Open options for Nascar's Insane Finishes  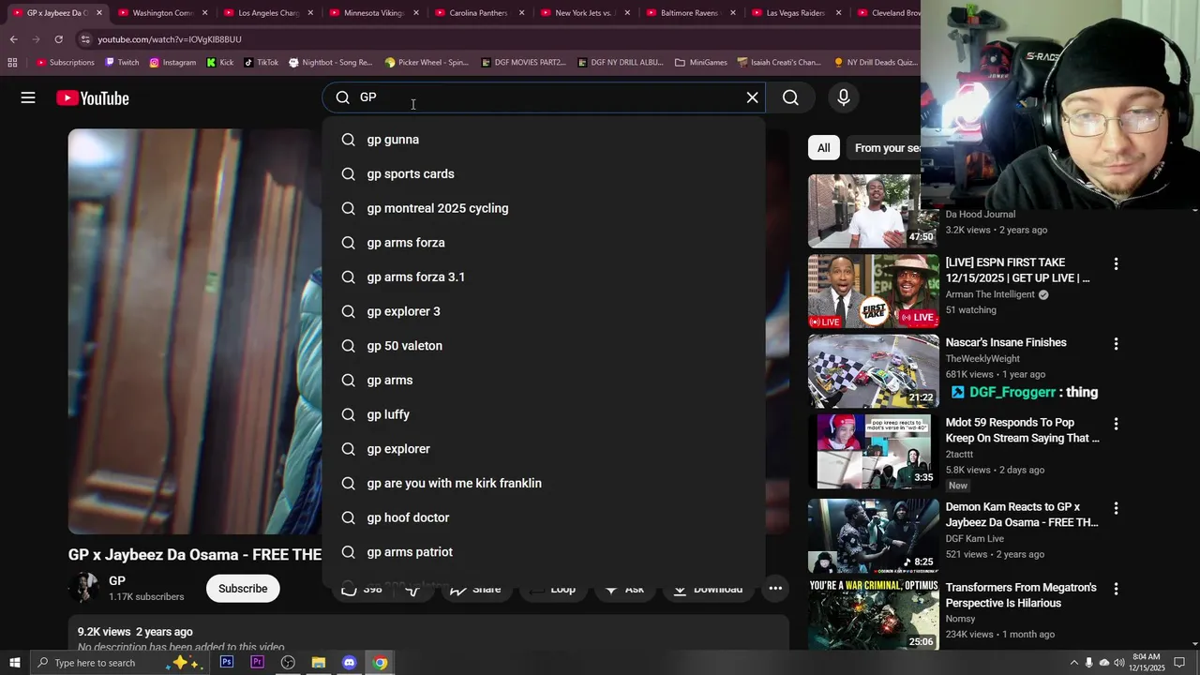pyautogui.click(x=1116, y=344)
